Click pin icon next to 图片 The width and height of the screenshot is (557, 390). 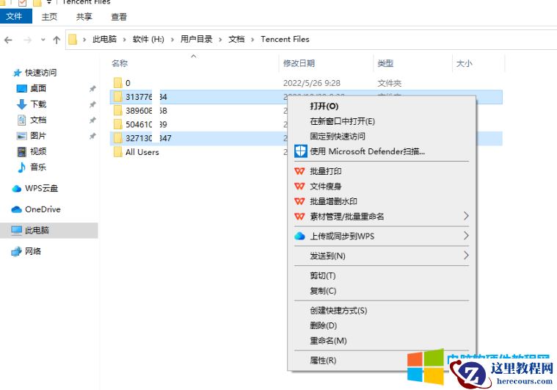point(92,136)
